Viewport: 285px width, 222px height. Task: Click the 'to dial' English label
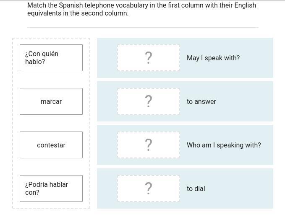(x=196, y=188)
